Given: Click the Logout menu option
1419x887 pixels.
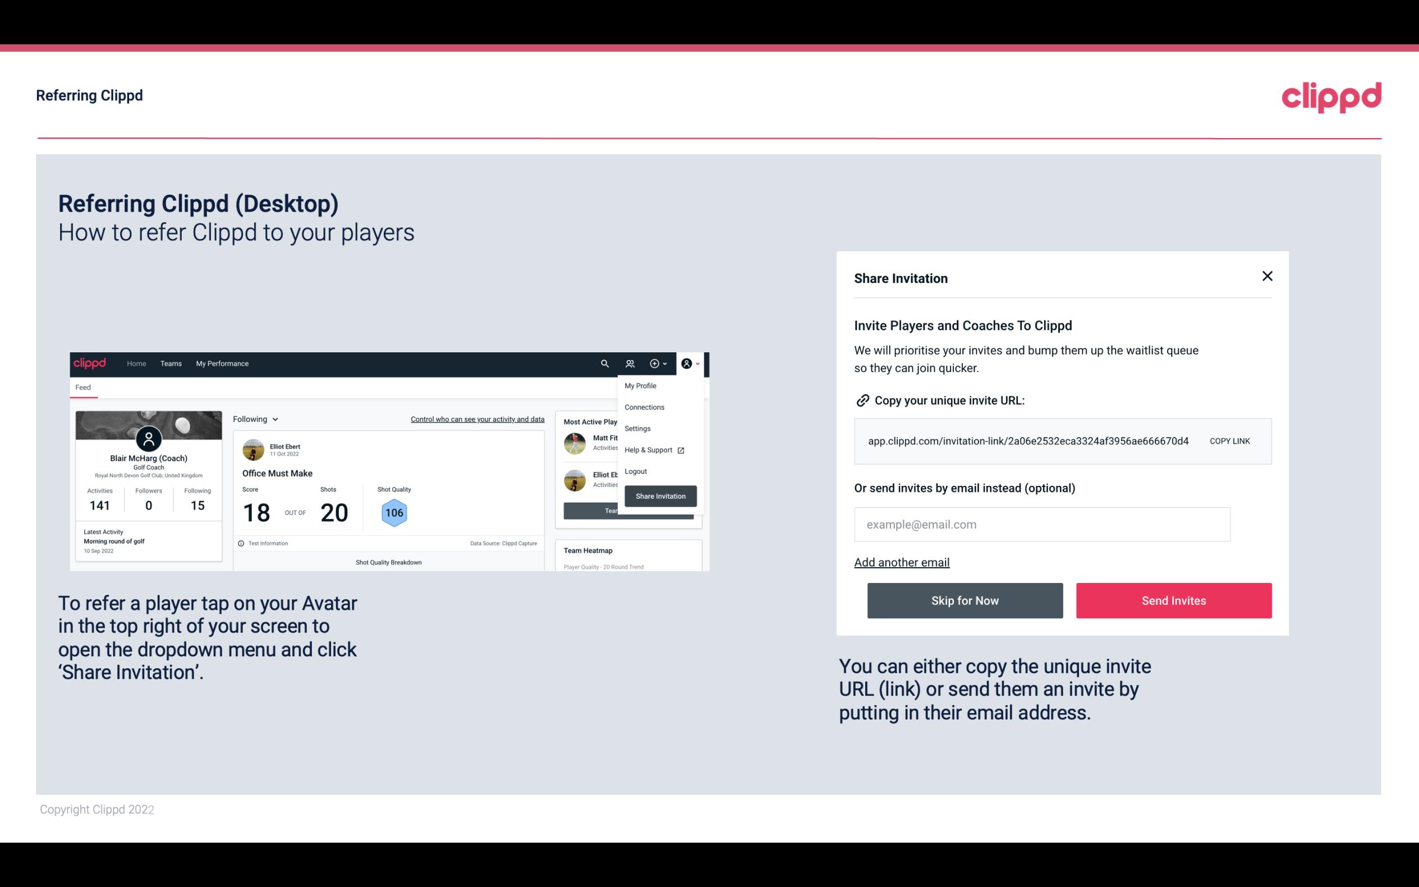Looking at the screenshot, I should [635, 470].
